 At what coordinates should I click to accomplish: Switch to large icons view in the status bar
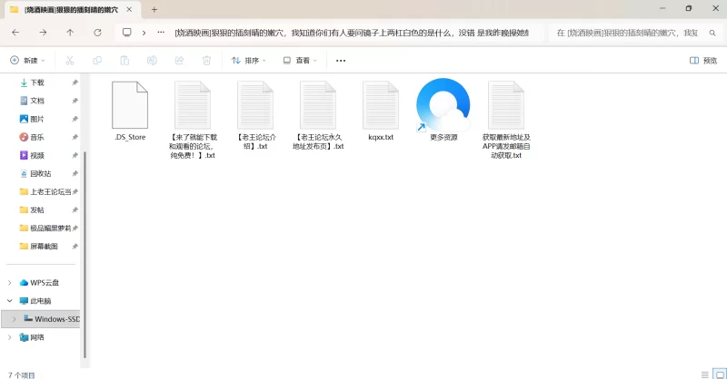719,374
